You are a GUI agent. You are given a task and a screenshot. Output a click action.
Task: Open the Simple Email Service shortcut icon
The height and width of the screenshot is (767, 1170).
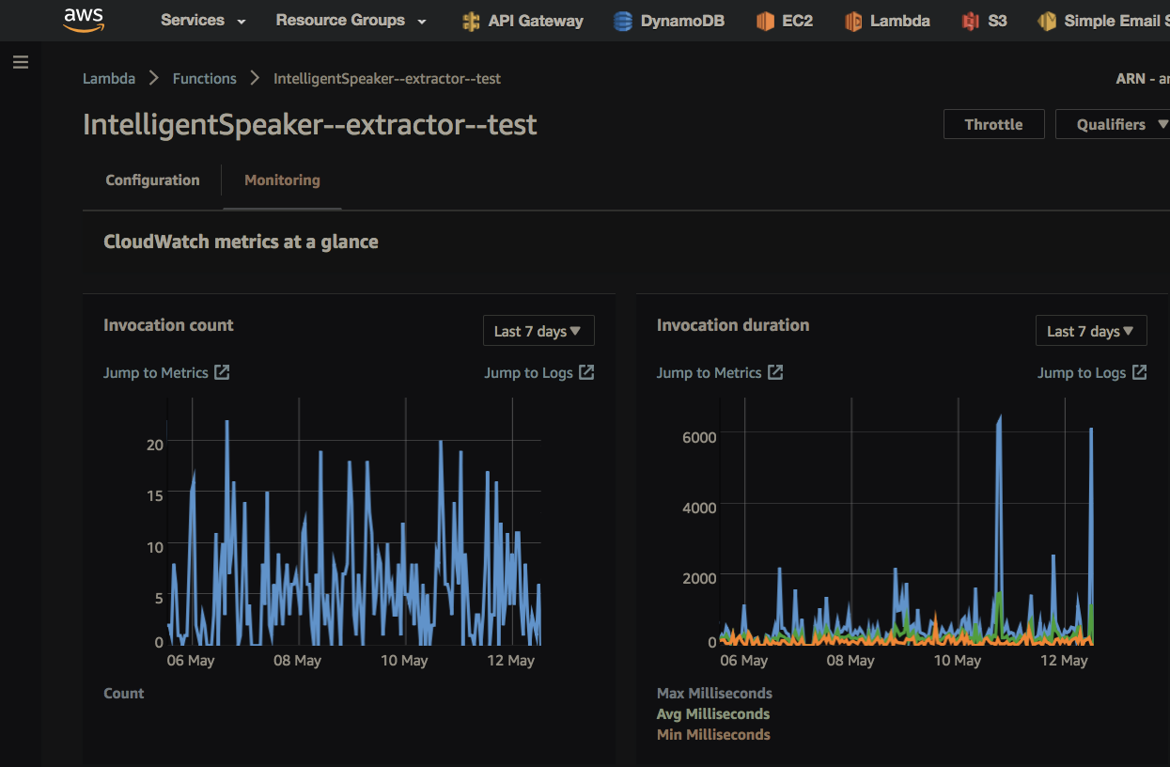tap(1047, 21)
